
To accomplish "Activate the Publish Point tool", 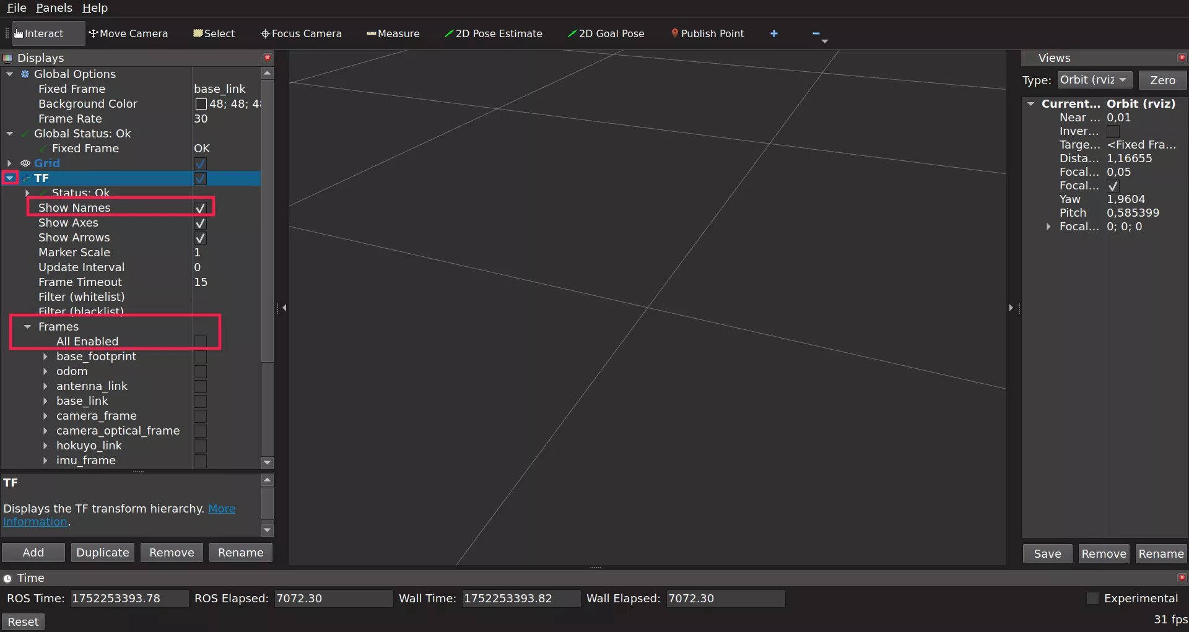I will pyautogui.click(x=707, y=33).
